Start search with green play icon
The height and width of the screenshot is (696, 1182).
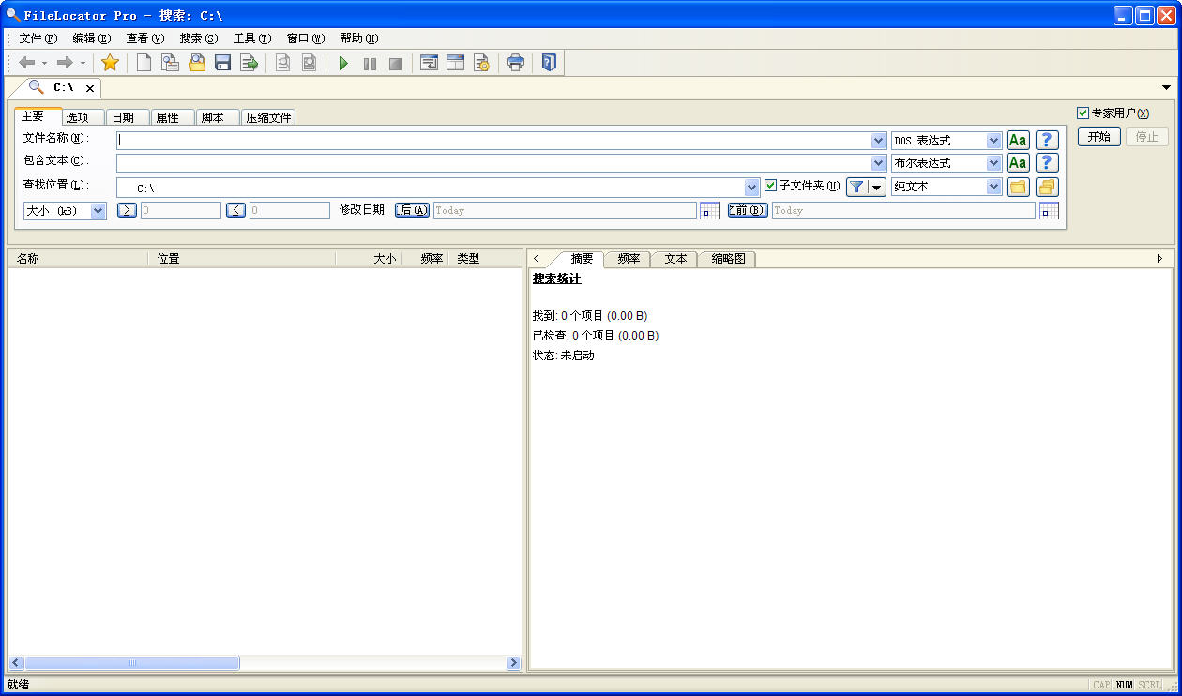(x=343, y=63)
